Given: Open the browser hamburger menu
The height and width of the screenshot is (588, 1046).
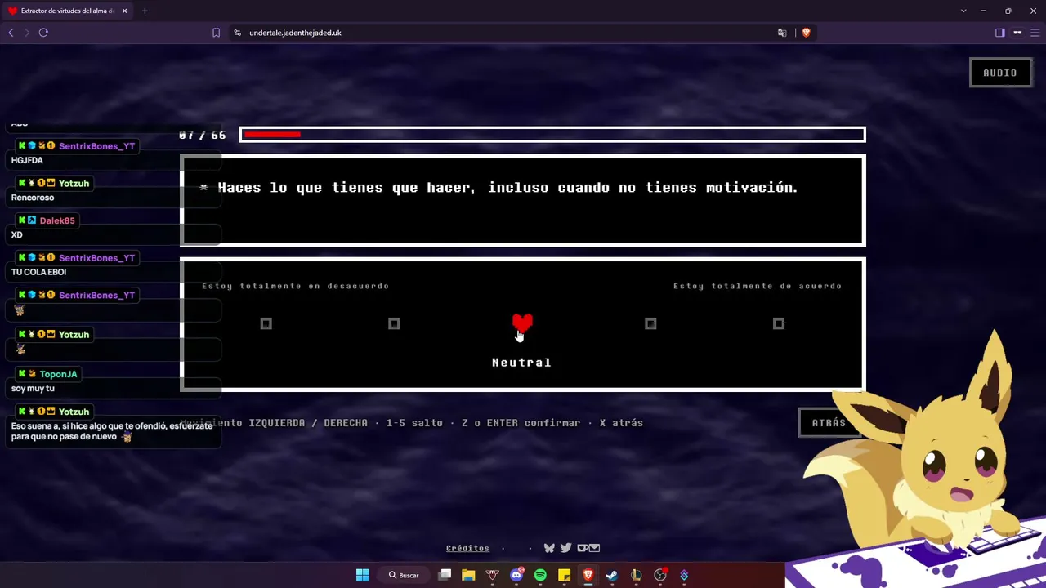Looking at the screenshot, I should pyautogui.click(x=1035, y=33).
